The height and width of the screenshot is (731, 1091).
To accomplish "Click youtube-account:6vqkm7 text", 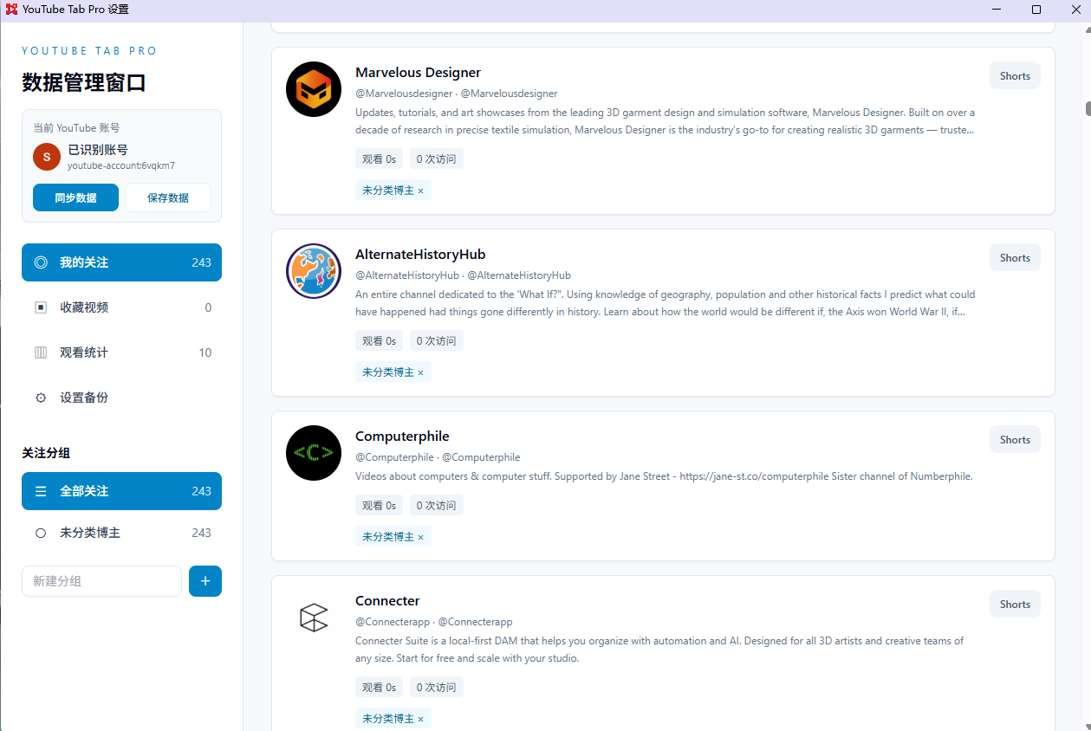I will coord(121,165).
